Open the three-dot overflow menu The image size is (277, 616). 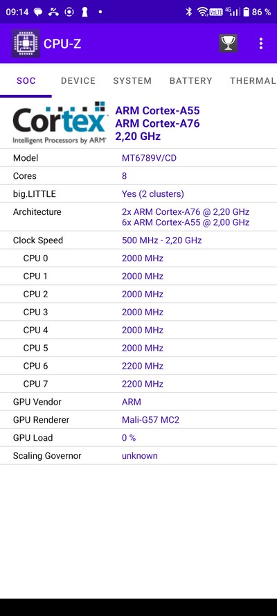[261, 43]
